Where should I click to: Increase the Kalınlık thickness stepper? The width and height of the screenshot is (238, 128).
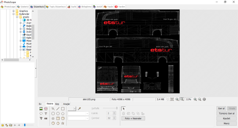click(114, 113)
